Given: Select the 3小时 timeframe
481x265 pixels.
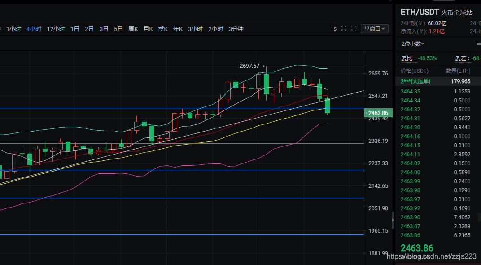Looking at the screenshot, I should tap(196, 29).
